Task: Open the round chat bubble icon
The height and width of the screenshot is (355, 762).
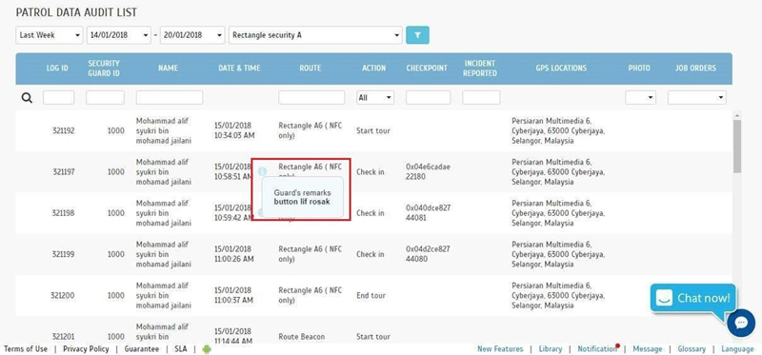Action: click(741, 323)
